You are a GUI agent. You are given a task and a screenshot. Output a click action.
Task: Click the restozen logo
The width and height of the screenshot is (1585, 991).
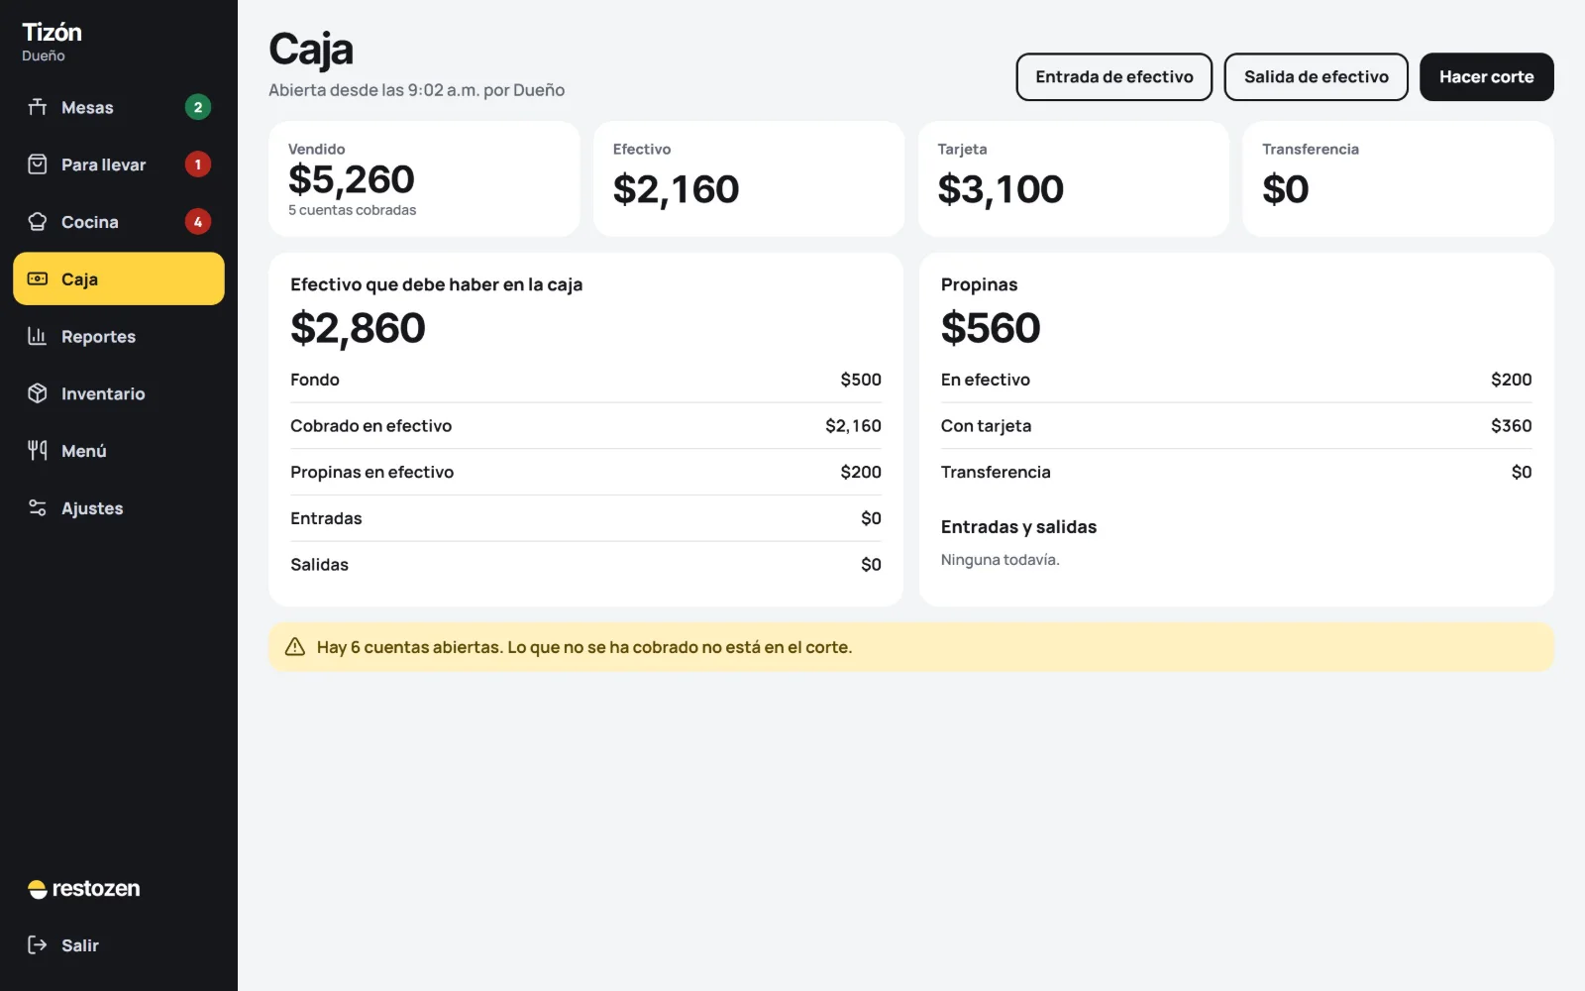coord(84,889)
